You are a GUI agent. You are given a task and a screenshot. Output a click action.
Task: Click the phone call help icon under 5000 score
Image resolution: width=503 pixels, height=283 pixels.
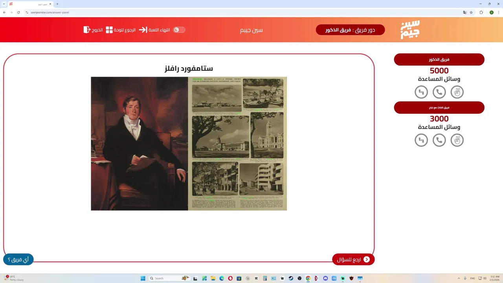coord(439,92)
